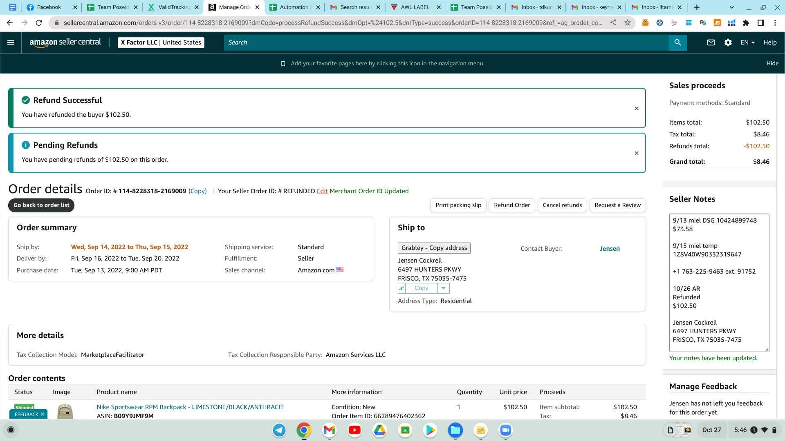Reload the page with refresh icon
The image size is (785, 441).
pos(39,23)
